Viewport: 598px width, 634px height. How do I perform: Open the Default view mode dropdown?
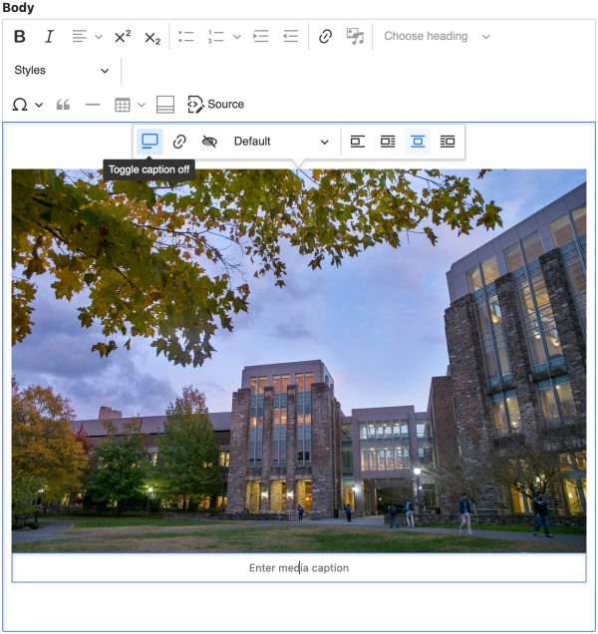tap(281, 142)
